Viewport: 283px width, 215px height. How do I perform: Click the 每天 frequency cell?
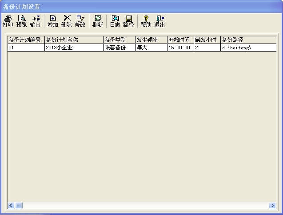[x=151, y=48]
